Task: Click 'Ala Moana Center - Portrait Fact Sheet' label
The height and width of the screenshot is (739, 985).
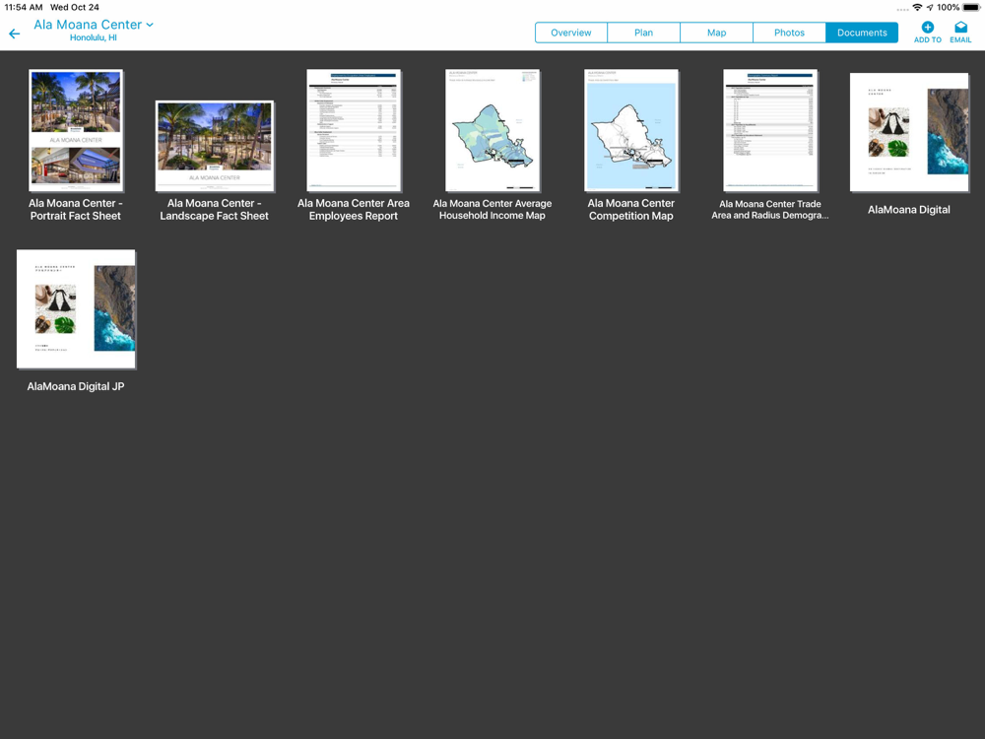Action: (76, 209)
